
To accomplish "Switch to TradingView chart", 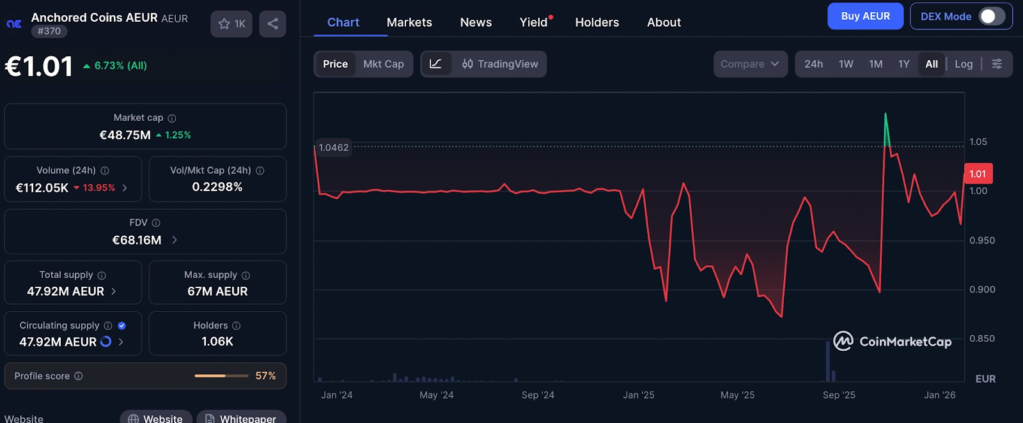I will coord(500,64).
